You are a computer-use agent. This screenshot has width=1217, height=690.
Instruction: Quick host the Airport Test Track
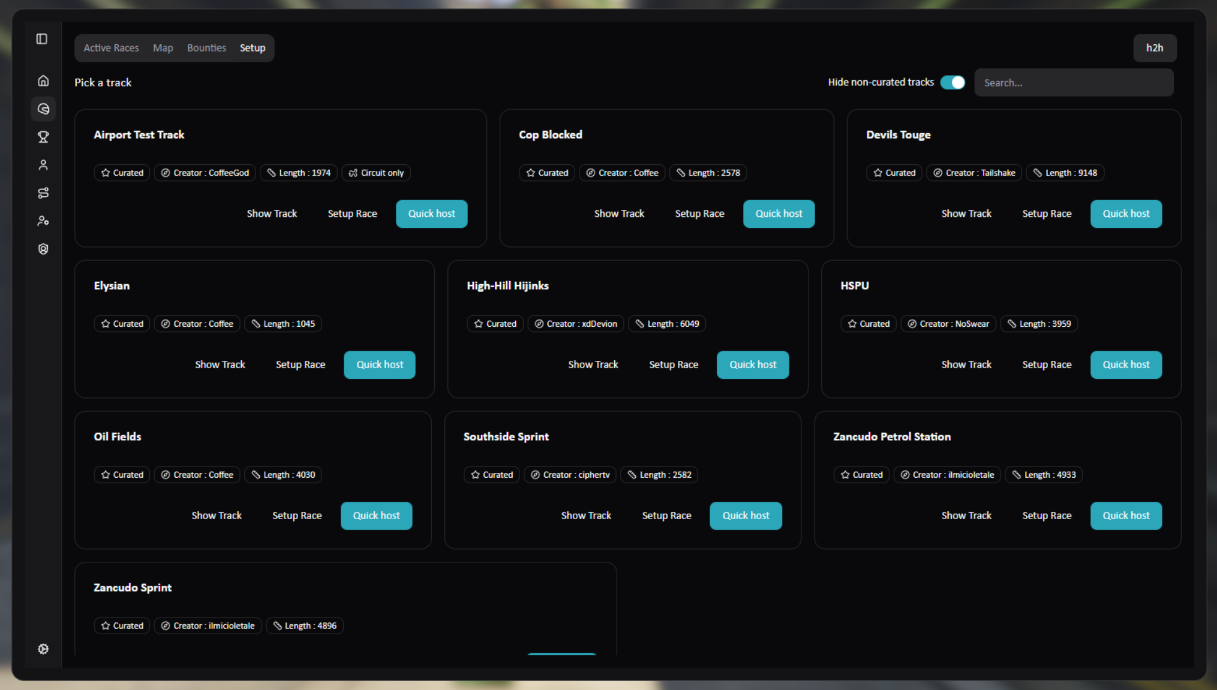431,213
